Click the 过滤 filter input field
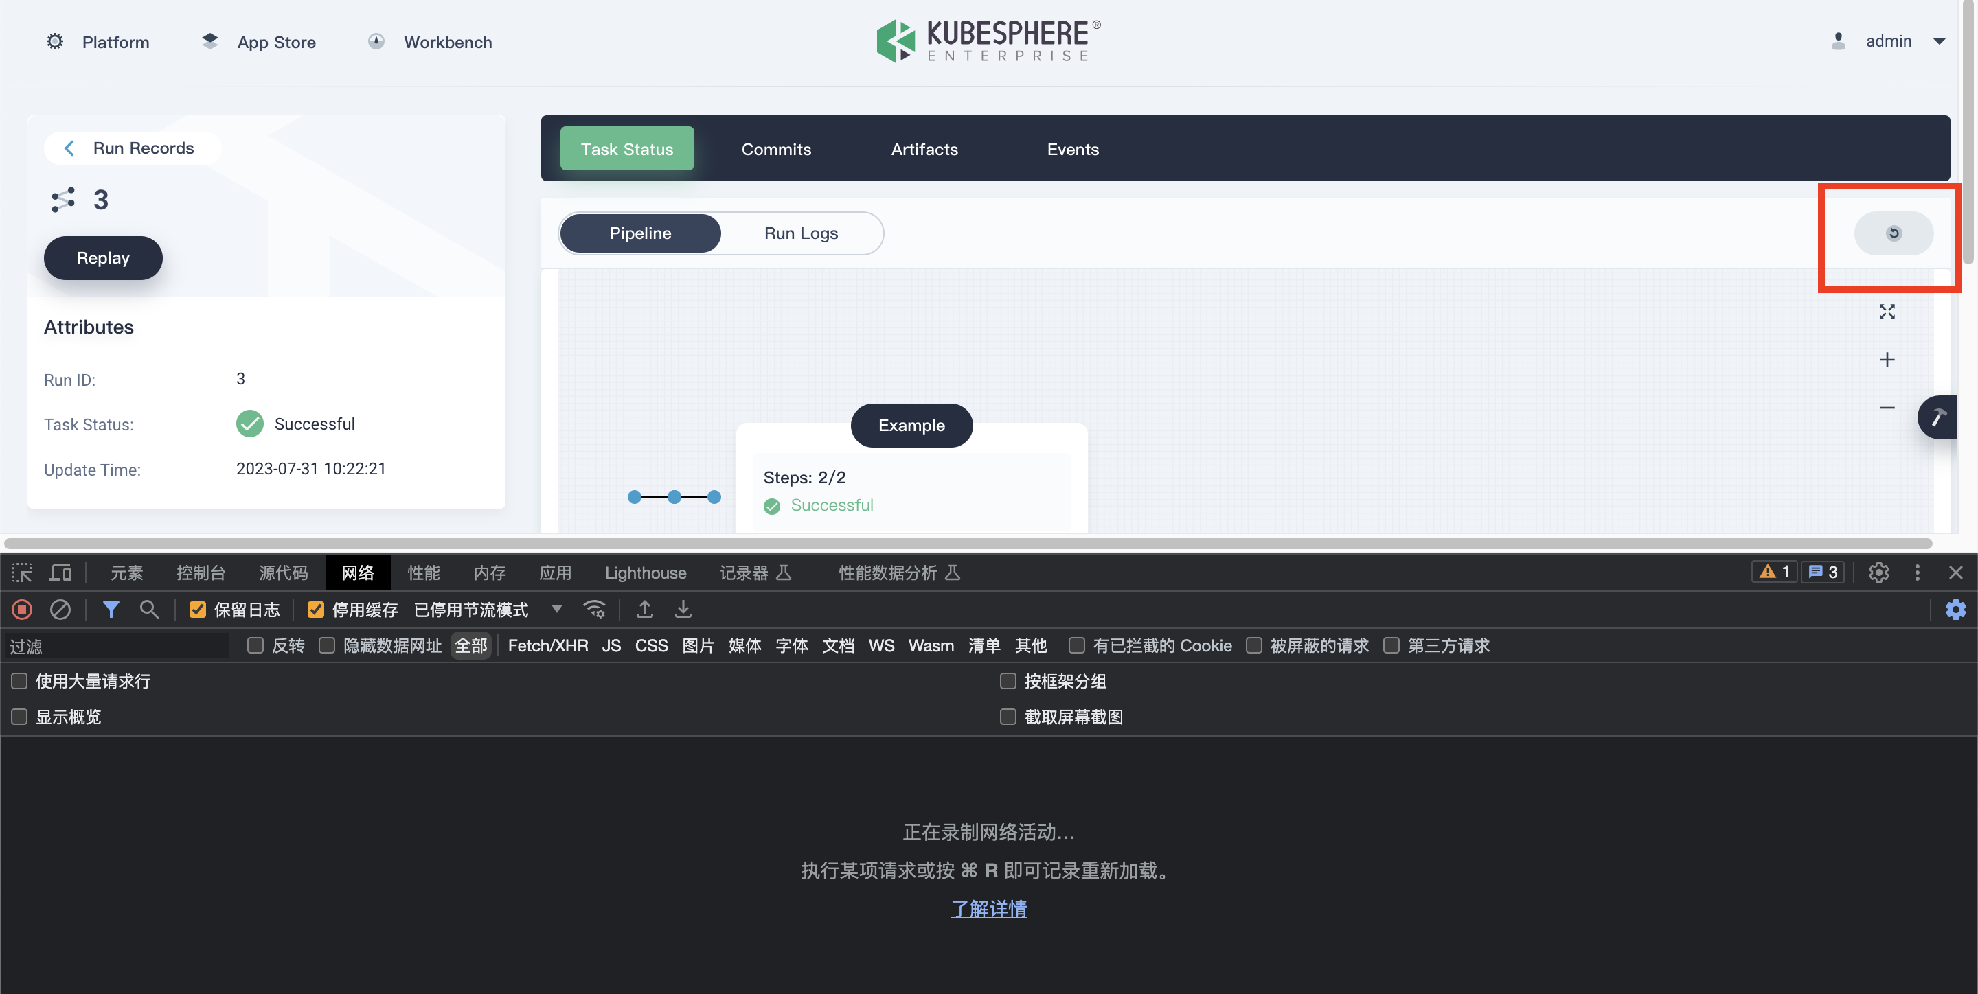 coord(115,645)
